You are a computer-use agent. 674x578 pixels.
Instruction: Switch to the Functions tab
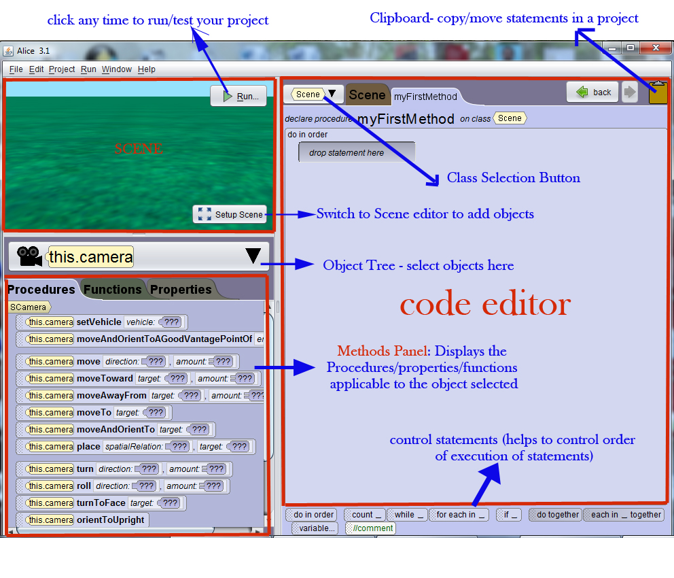[112, 289]
